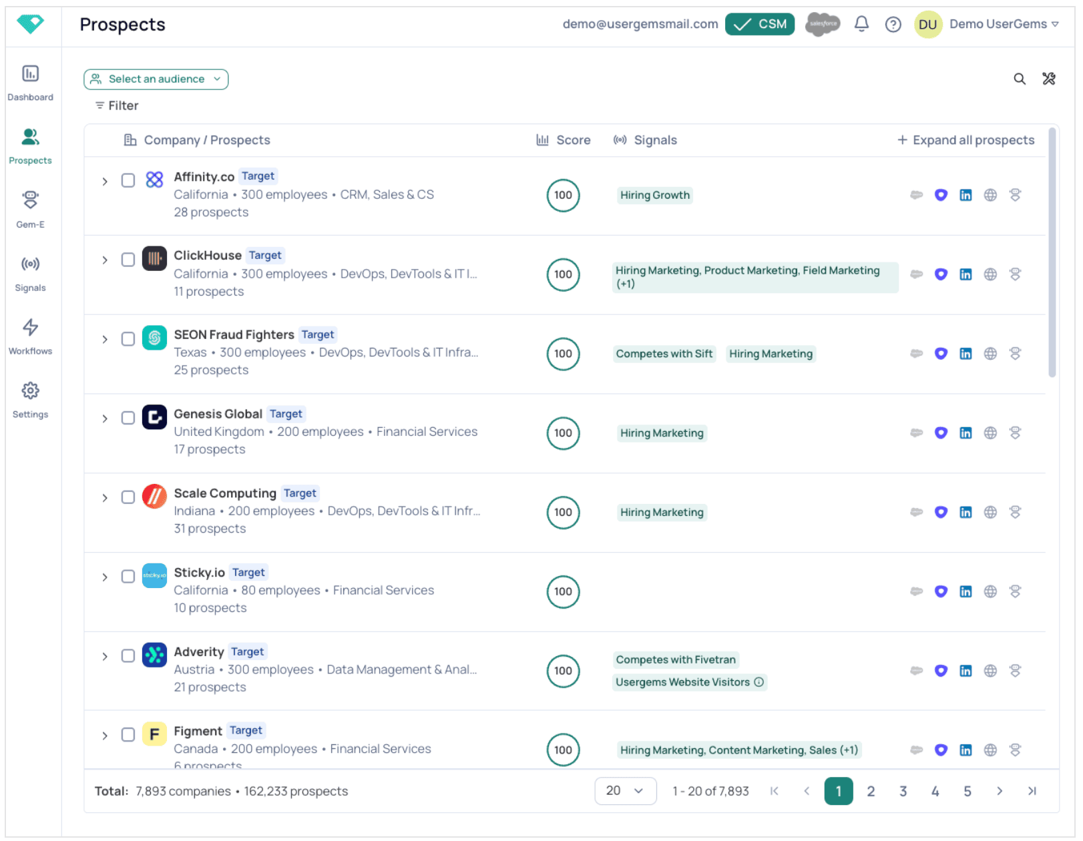Open the Select an audience dropdown

pos(156,79)
